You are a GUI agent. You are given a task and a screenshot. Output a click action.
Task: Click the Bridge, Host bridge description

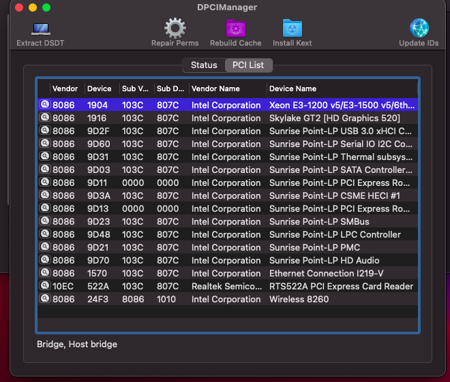77,344
